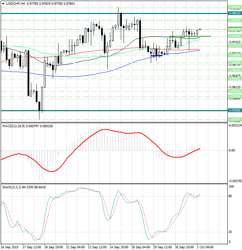Click the 30 Sep 20:00 time label
Image resolution: width=242 pixels, height=250 pixels.
[x=184, y=247]
